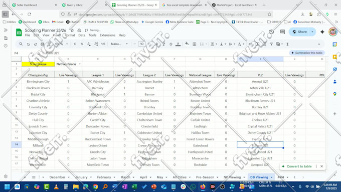Open text wrapping dropdown
341x192 pixels.
click(x=232, y=44)
